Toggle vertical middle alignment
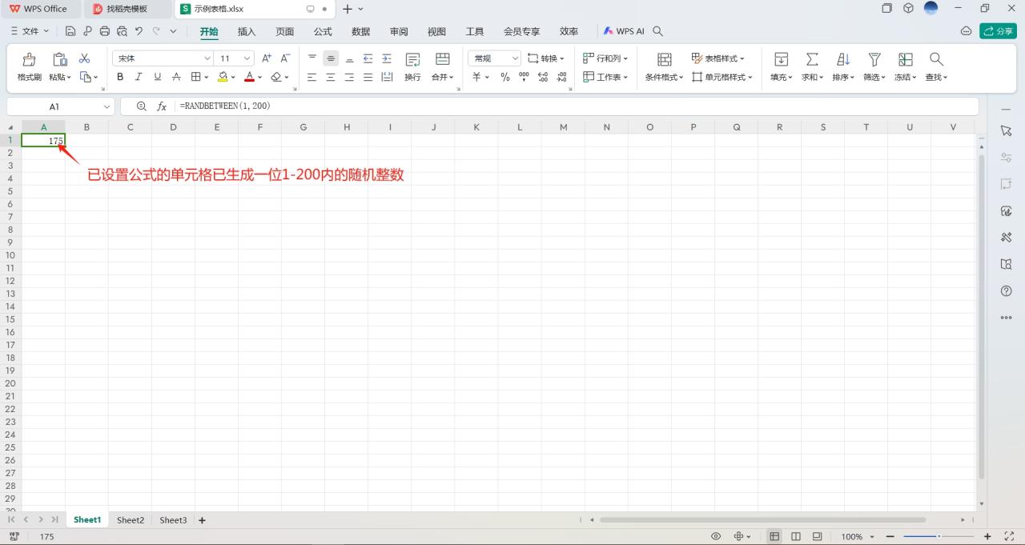Image resolution: width=1025 pixels, height=545 pixels. 331,58
